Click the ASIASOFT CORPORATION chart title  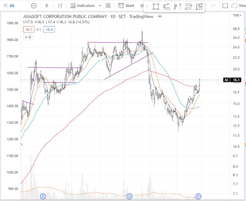[65, 16]
